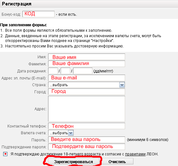
Task: Click the 'Дата рождения:' label
Action: pyautogui.click(x=32, y=71)
